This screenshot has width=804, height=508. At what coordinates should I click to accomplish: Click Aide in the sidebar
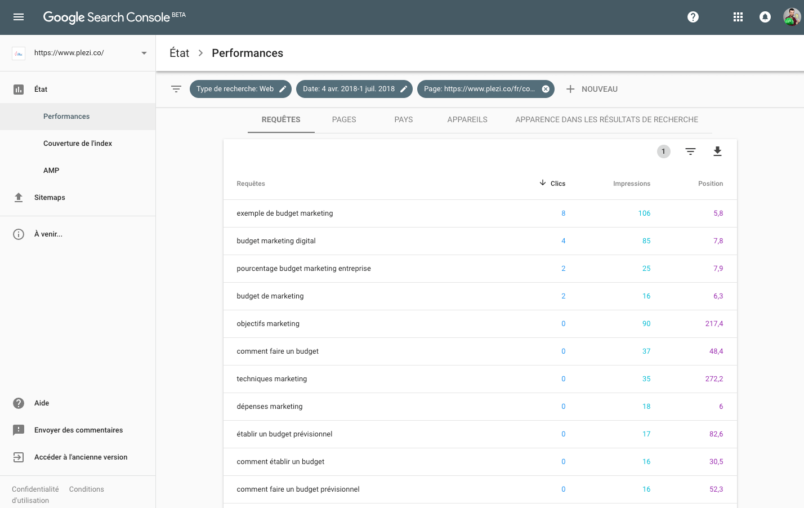pos(42,403)
